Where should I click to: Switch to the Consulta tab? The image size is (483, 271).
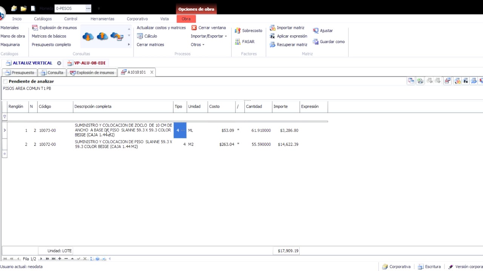(x=52, y=73)
